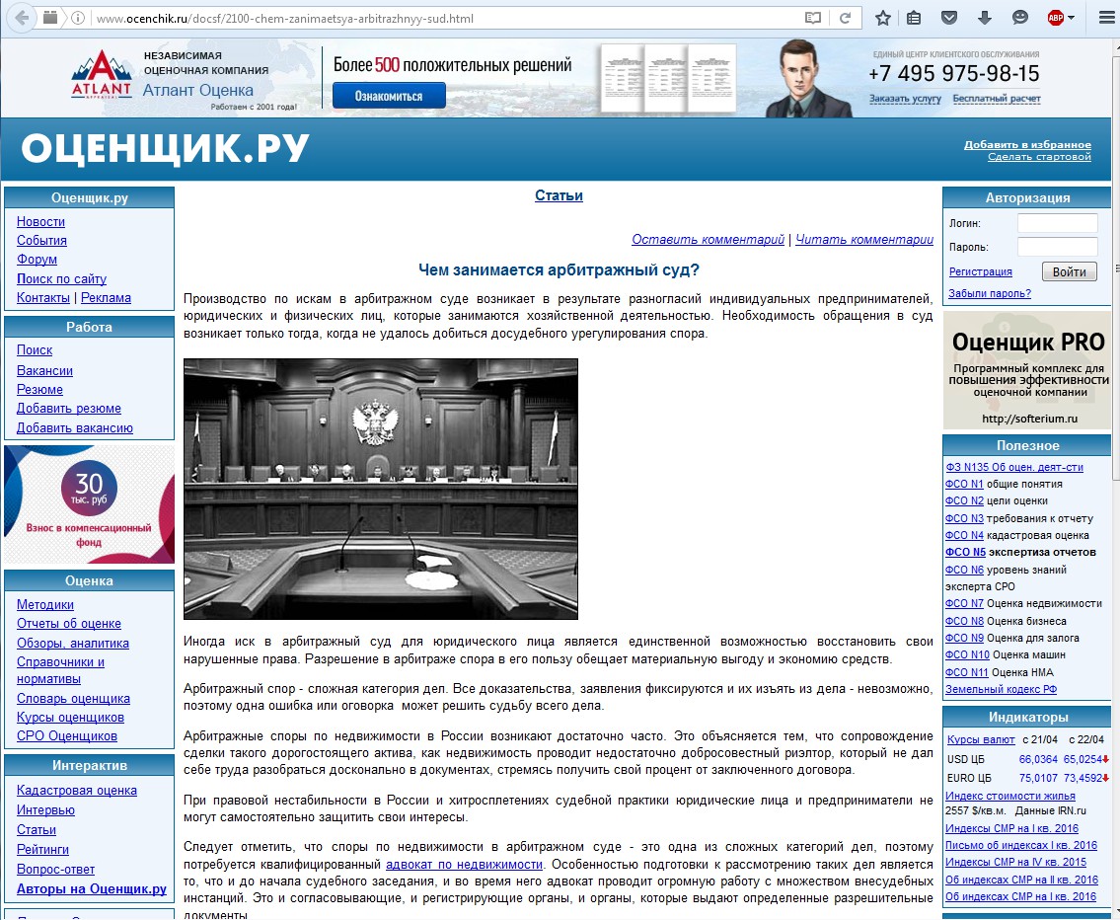Click the Войти button
1120x920 pixels.
1070,271
